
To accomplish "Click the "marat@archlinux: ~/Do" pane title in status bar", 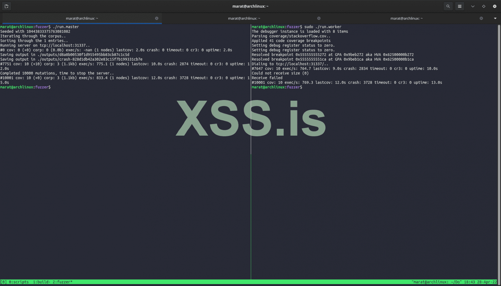I will point(437,282).
